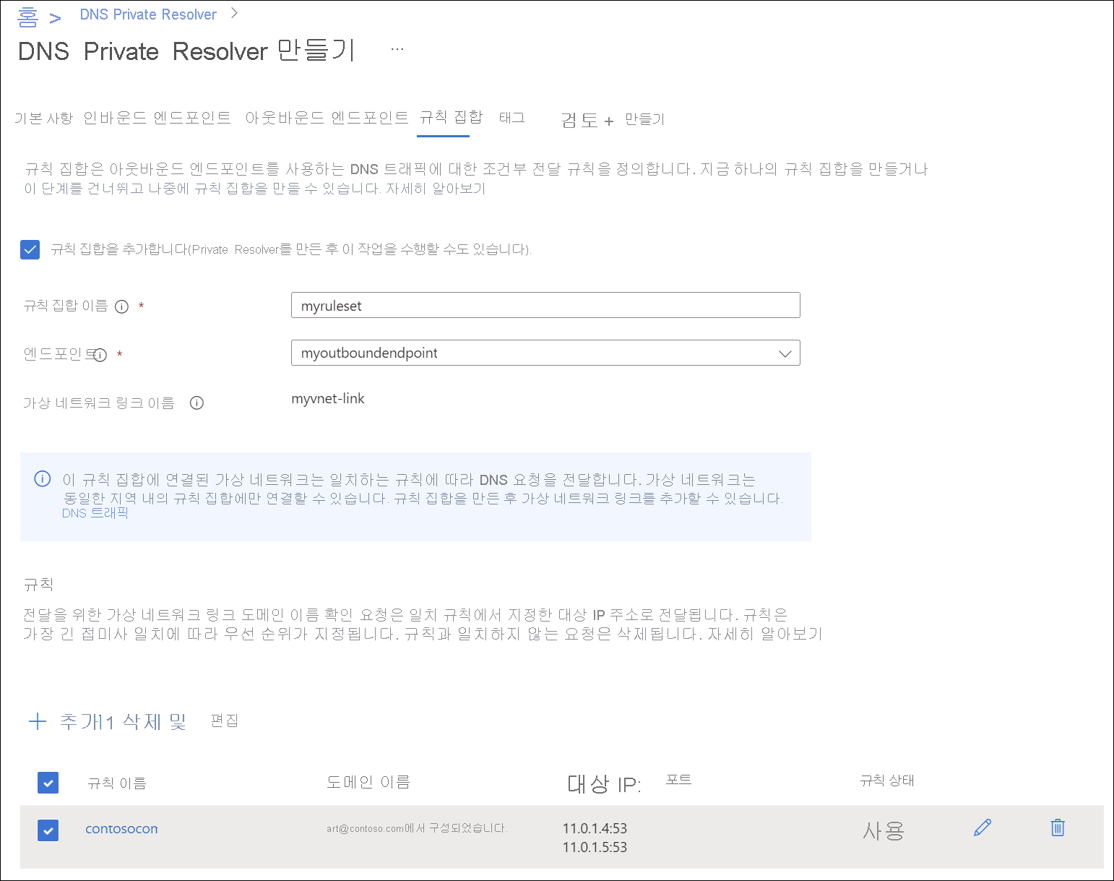Viewport: 1114px width, 881px height.
Task: Click the myruleset name input field
Action: coord(545,305)
